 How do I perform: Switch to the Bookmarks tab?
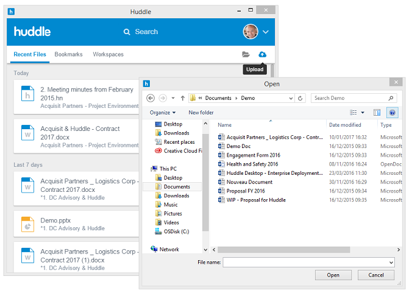pos(68,54)
